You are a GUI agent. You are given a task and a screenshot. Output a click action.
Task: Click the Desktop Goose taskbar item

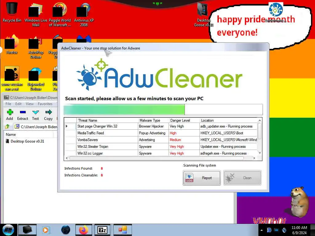pyautogui.click(x=27, y=230)
